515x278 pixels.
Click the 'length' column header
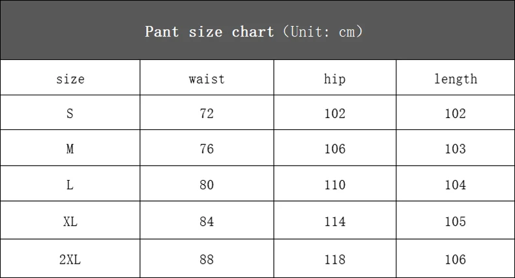click(456, 79)
